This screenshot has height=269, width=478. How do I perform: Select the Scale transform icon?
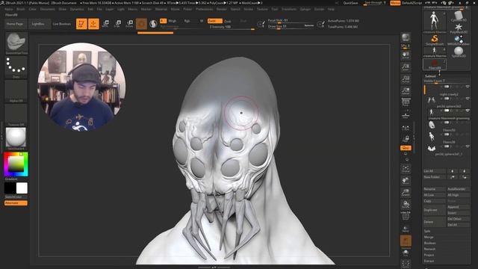(117, 23)
